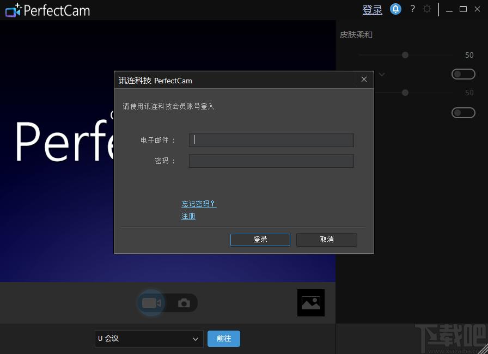488x354 pixels.
Task: Click the PerfectCam logo icon
Action: tap(13, 10)
